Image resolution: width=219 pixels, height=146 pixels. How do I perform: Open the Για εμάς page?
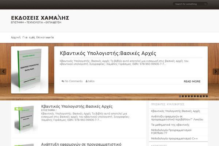tap(29, 38)
